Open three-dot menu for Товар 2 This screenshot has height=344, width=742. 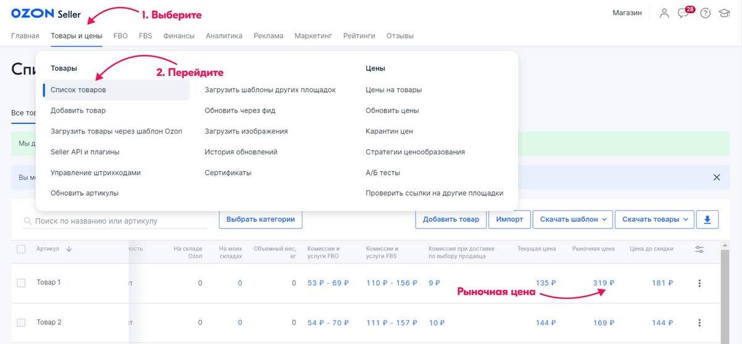699,322
